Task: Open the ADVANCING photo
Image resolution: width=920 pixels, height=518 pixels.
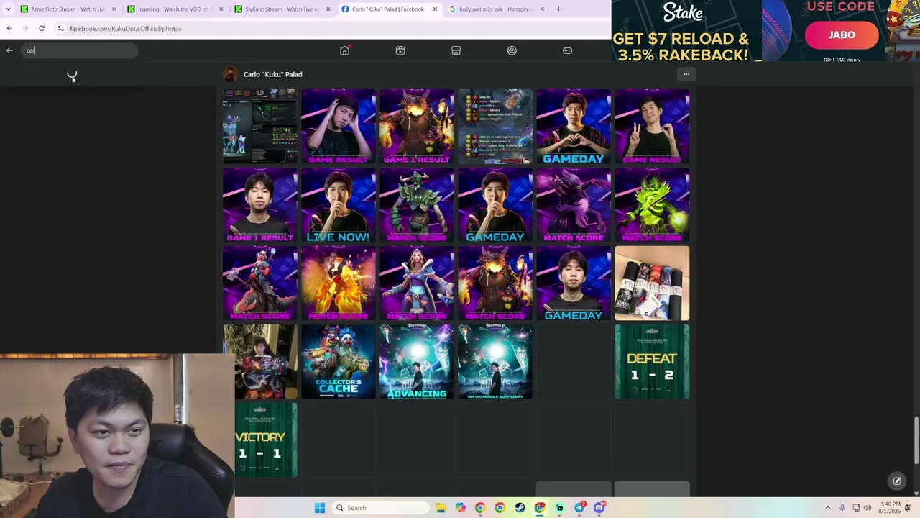Action: (417, 362)
